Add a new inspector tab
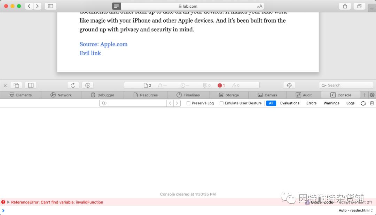Screen dimensions: 376x215 tap(365, 95)
